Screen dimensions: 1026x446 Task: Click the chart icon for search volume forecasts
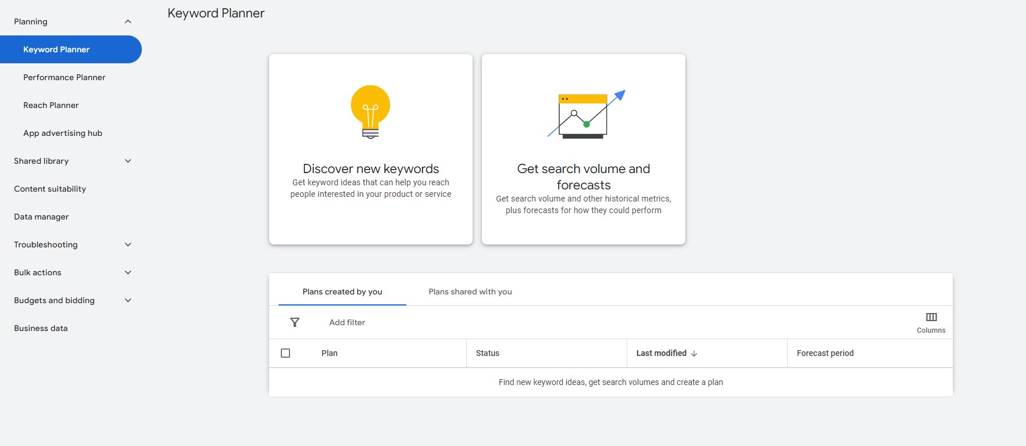(x=585, y=114)
